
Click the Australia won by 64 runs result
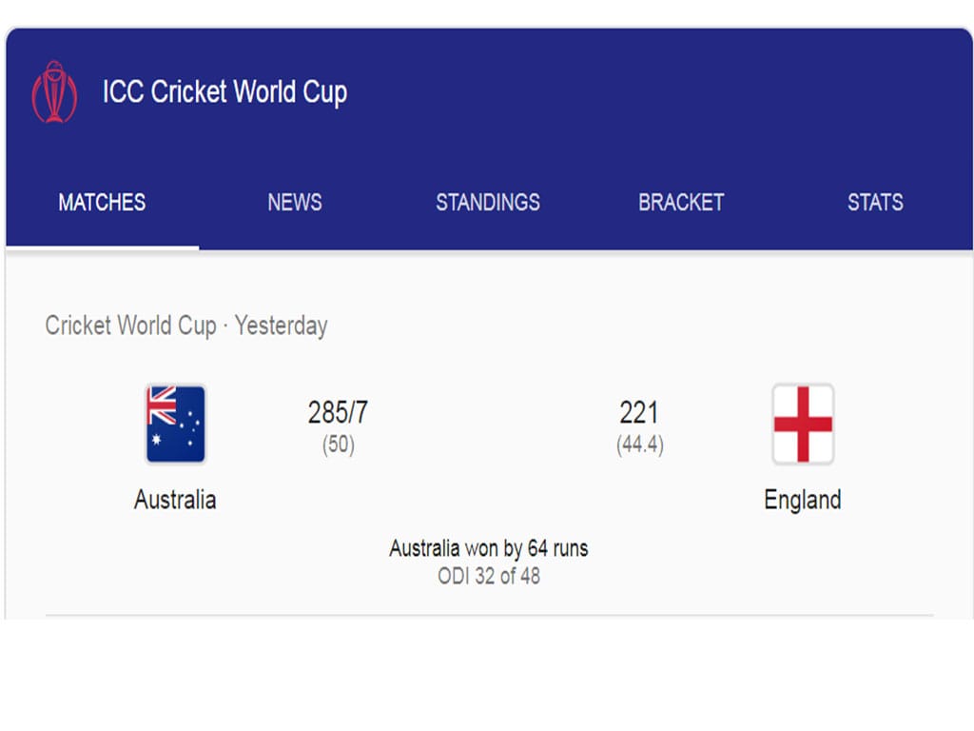(489, 548)
